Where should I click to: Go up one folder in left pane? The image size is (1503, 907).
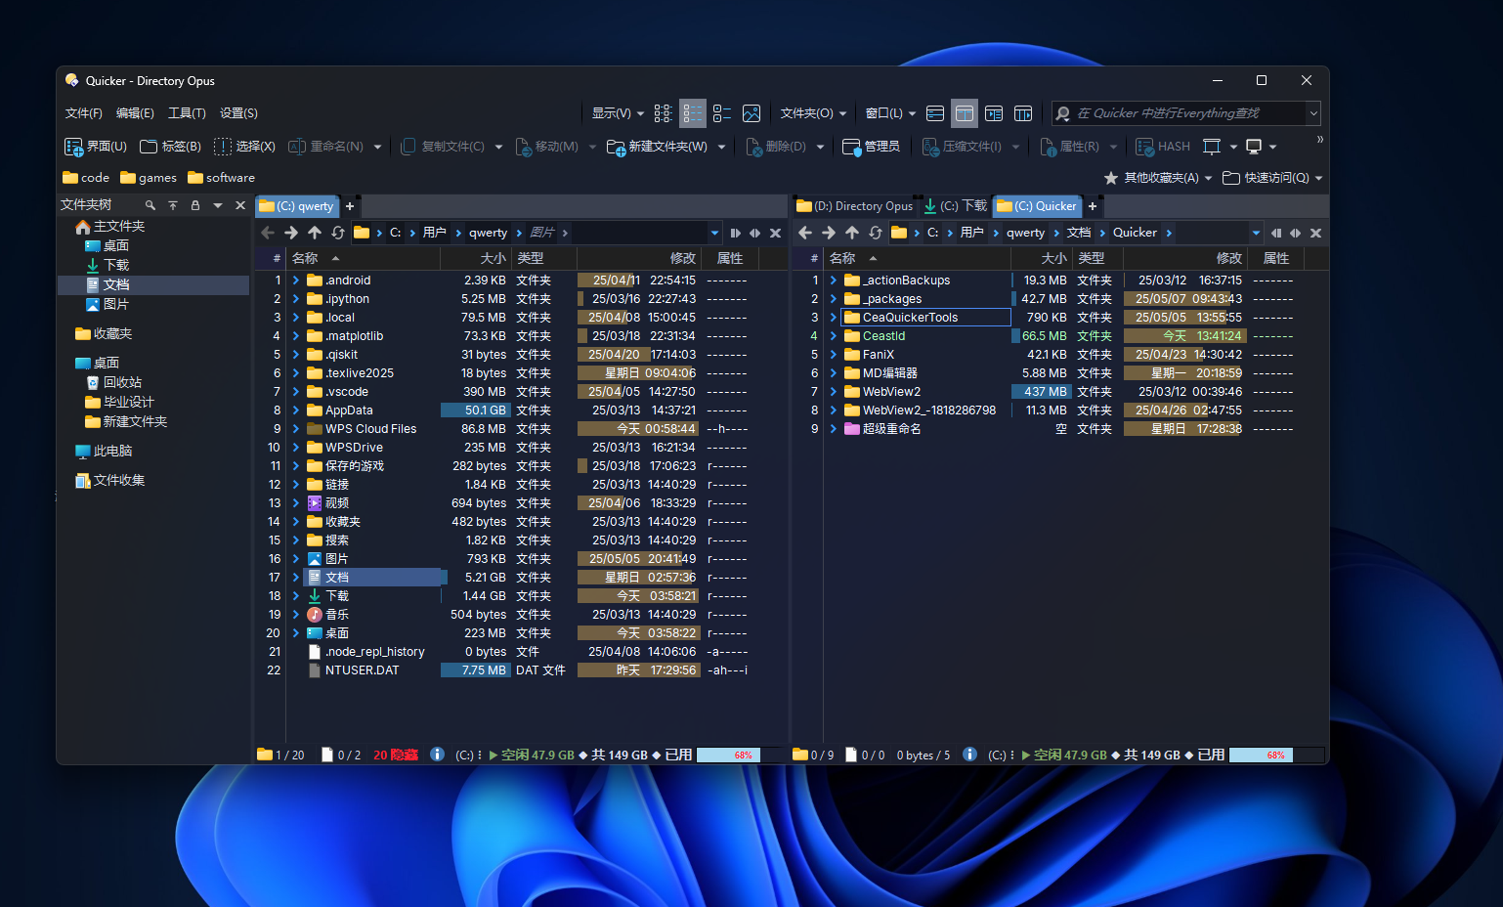coord(315,233)
